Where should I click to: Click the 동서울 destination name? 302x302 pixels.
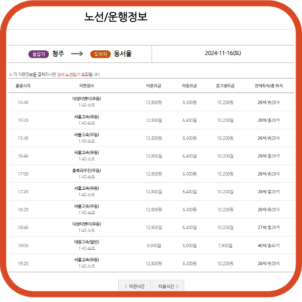123,53
